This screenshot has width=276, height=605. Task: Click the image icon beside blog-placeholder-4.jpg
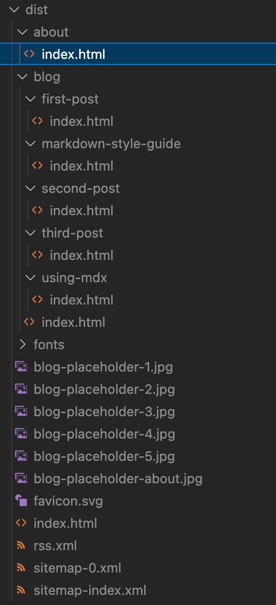pyautogui.click(x=21, y=434)
